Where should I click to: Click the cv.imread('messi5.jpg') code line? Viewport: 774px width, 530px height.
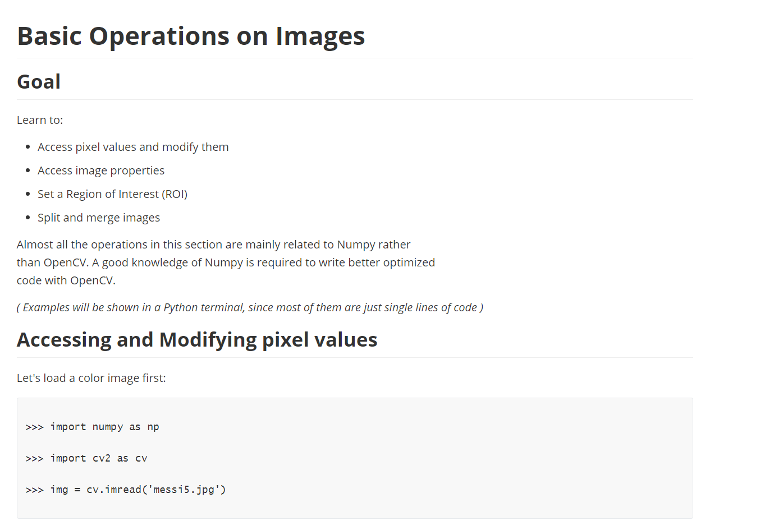126,490
